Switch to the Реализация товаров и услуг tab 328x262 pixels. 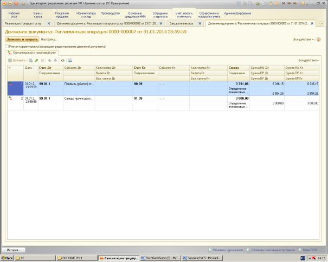23,24
